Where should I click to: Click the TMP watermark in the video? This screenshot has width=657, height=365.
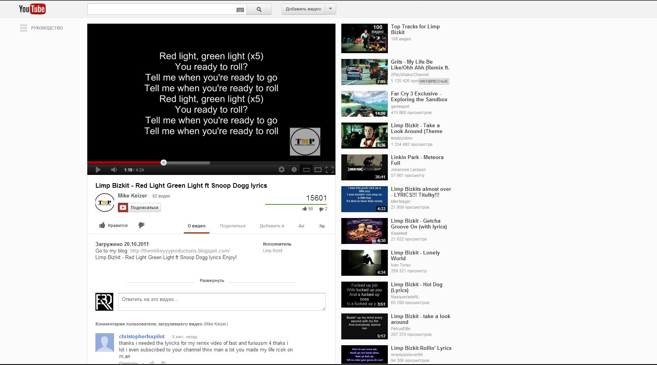click(305, 142)
